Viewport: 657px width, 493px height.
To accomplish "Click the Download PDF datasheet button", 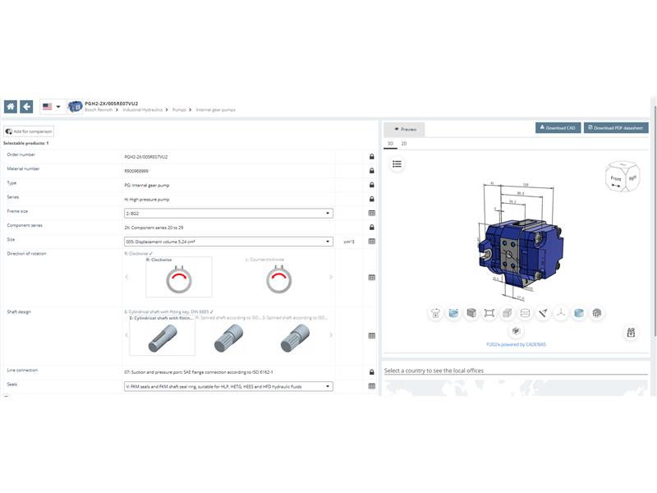I will [616, 128].
